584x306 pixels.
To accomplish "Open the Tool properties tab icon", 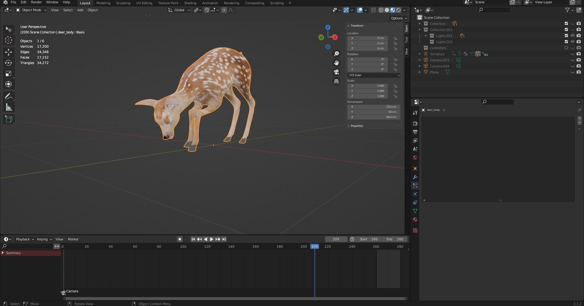I will pos(415,113).
